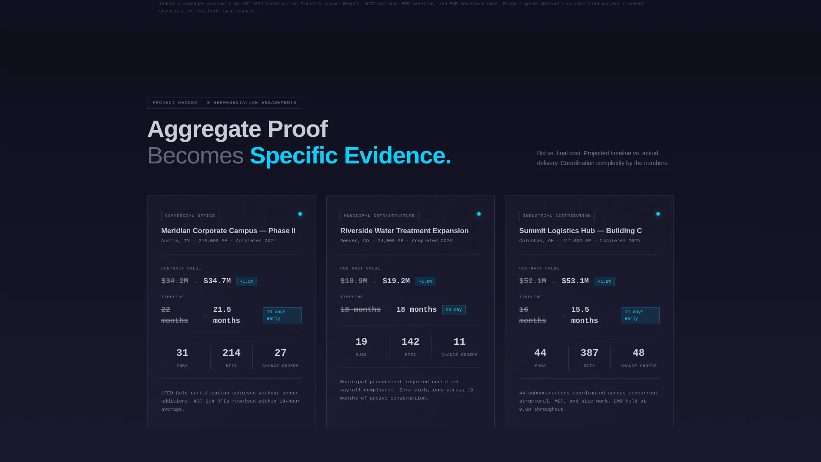Open Riverside Water Treatment Expansion title
821x462 pixels.
point(405,231)
